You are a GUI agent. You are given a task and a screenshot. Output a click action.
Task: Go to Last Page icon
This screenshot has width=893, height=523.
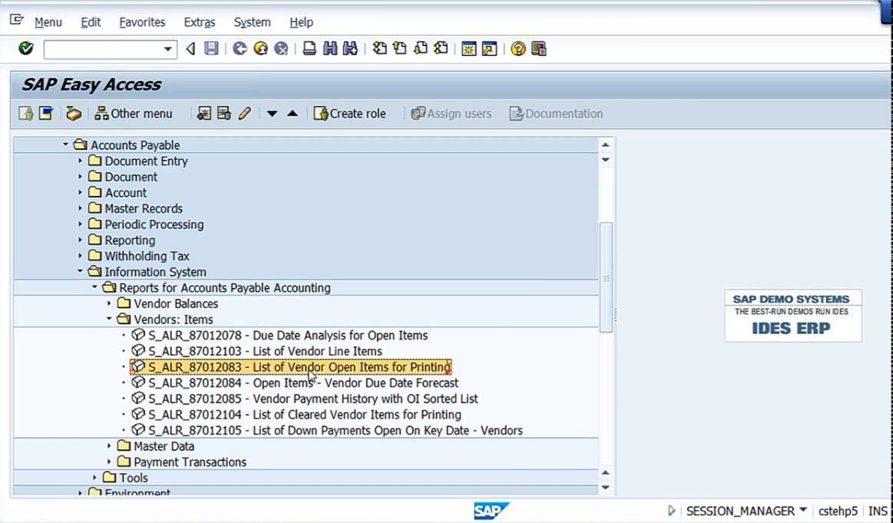[x=441, y=48]
